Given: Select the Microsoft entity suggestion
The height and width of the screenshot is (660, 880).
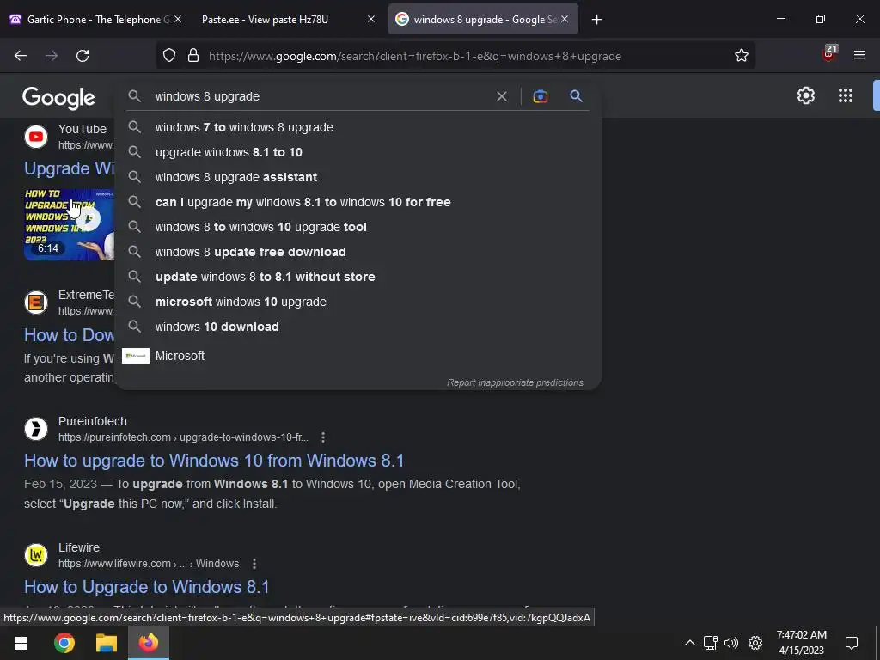Looking at the screenshot, I should tap(357, 356).
